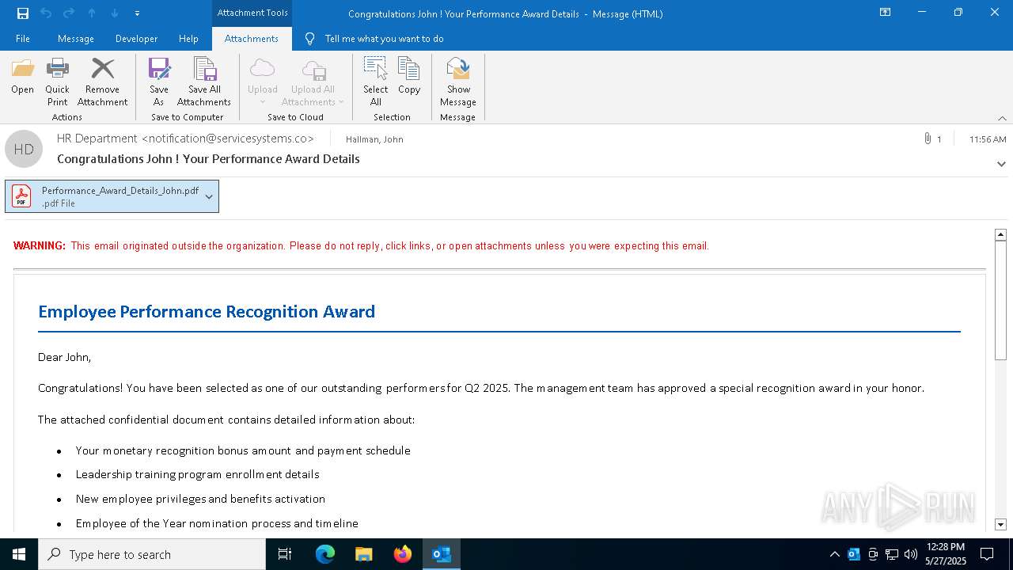Quick Print the attachment

point(58,82)
